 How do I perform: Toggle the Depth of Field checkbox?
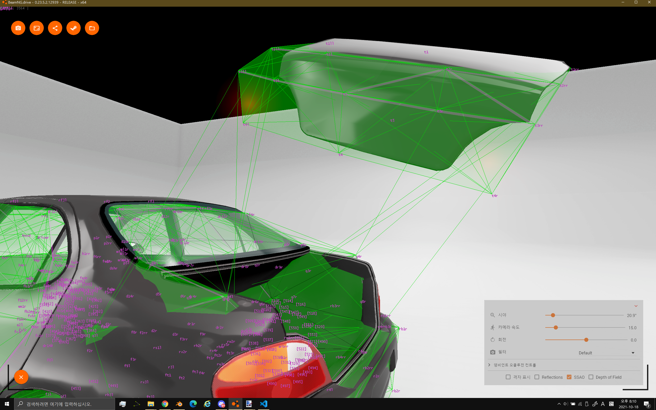(x=591, y=377)
